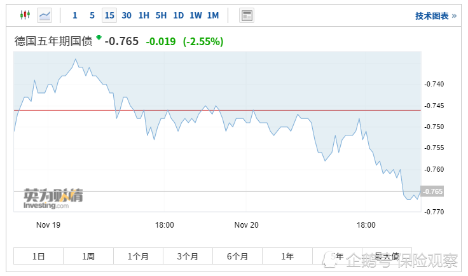Switch chart to 1W interval
This screenshot has width=468, height=276.
[196, 15]
